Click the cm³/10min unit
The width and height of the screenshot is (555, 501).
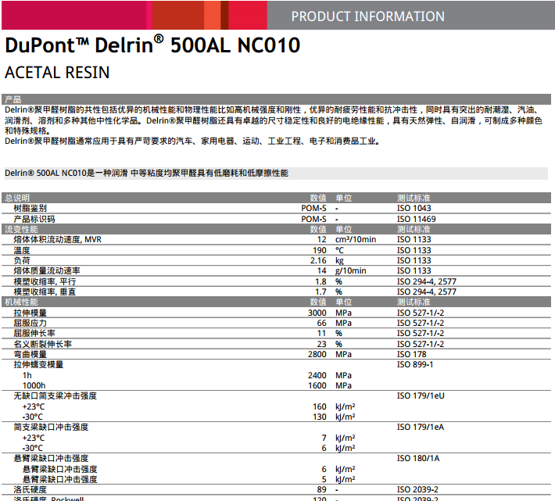pyautogui.click(x=356, y=239)
